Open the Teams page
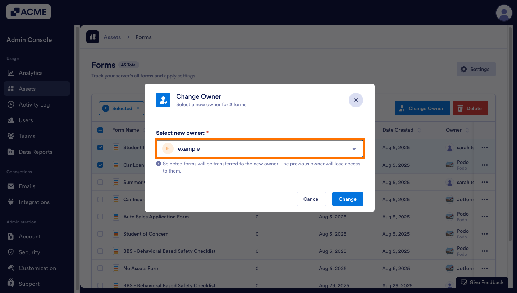The width and height of the screenshot is (517, 293). point(27,136)
